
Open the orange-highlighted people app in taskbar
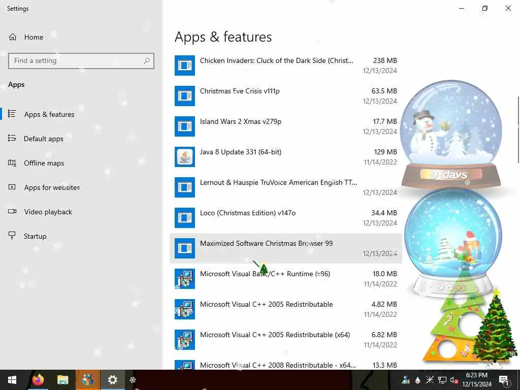(87, 380)
